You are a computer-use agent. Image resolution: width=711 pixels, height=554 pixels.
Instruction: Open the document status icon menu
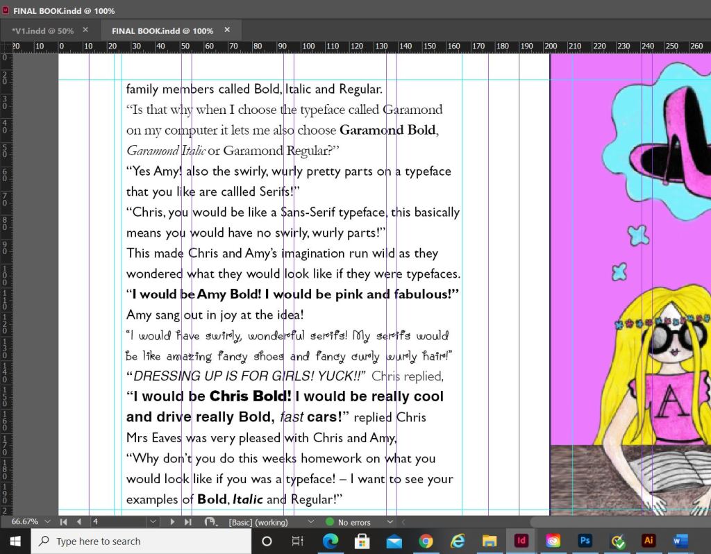(x=210, y=521)
